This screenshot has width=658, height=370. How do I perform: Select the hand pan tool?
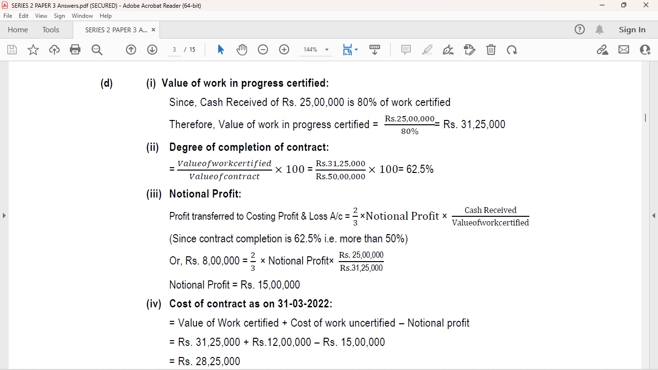[242, 50]
